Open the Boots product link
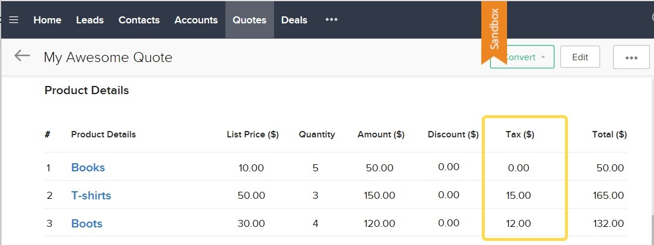The width and height of the screenshot is (654, 245). pyautogui.click(x=87, y=223)
